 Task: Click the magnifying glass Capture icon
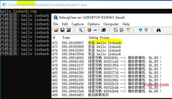click(x=81, y=30)
